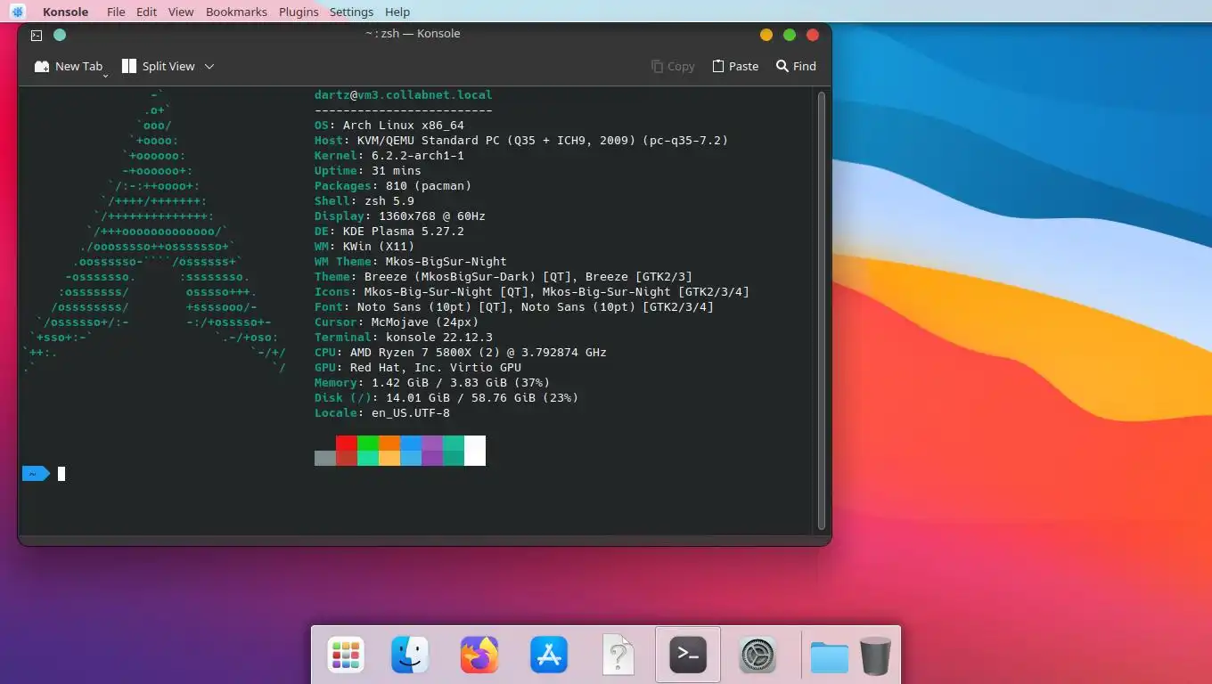Click the 'Display: 1360x768 @ 60Hz' line
Screen dimensions: 1212x684
point(400,216)
